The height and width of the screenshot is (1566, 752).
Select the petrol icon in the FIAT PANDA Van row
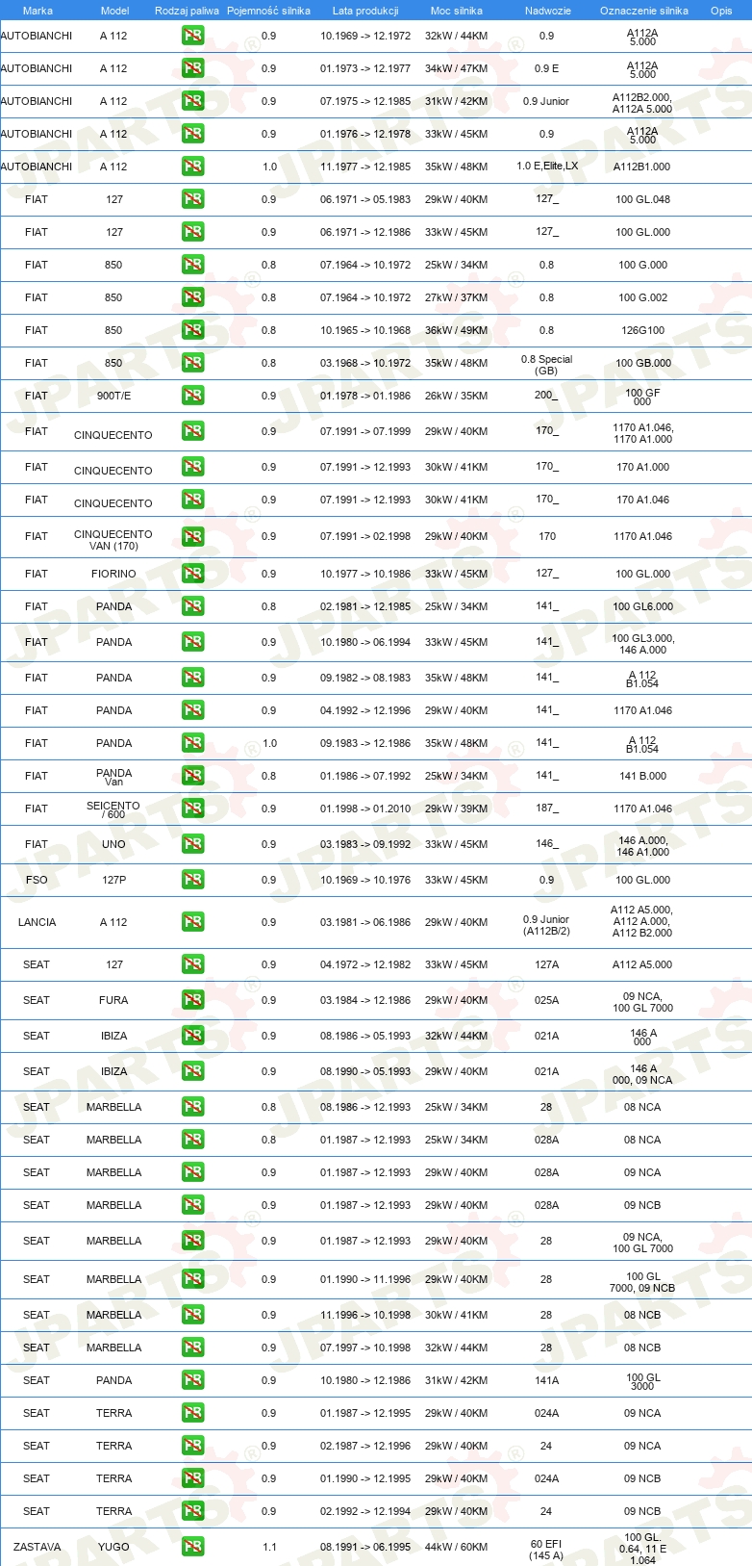click(192, 776)
